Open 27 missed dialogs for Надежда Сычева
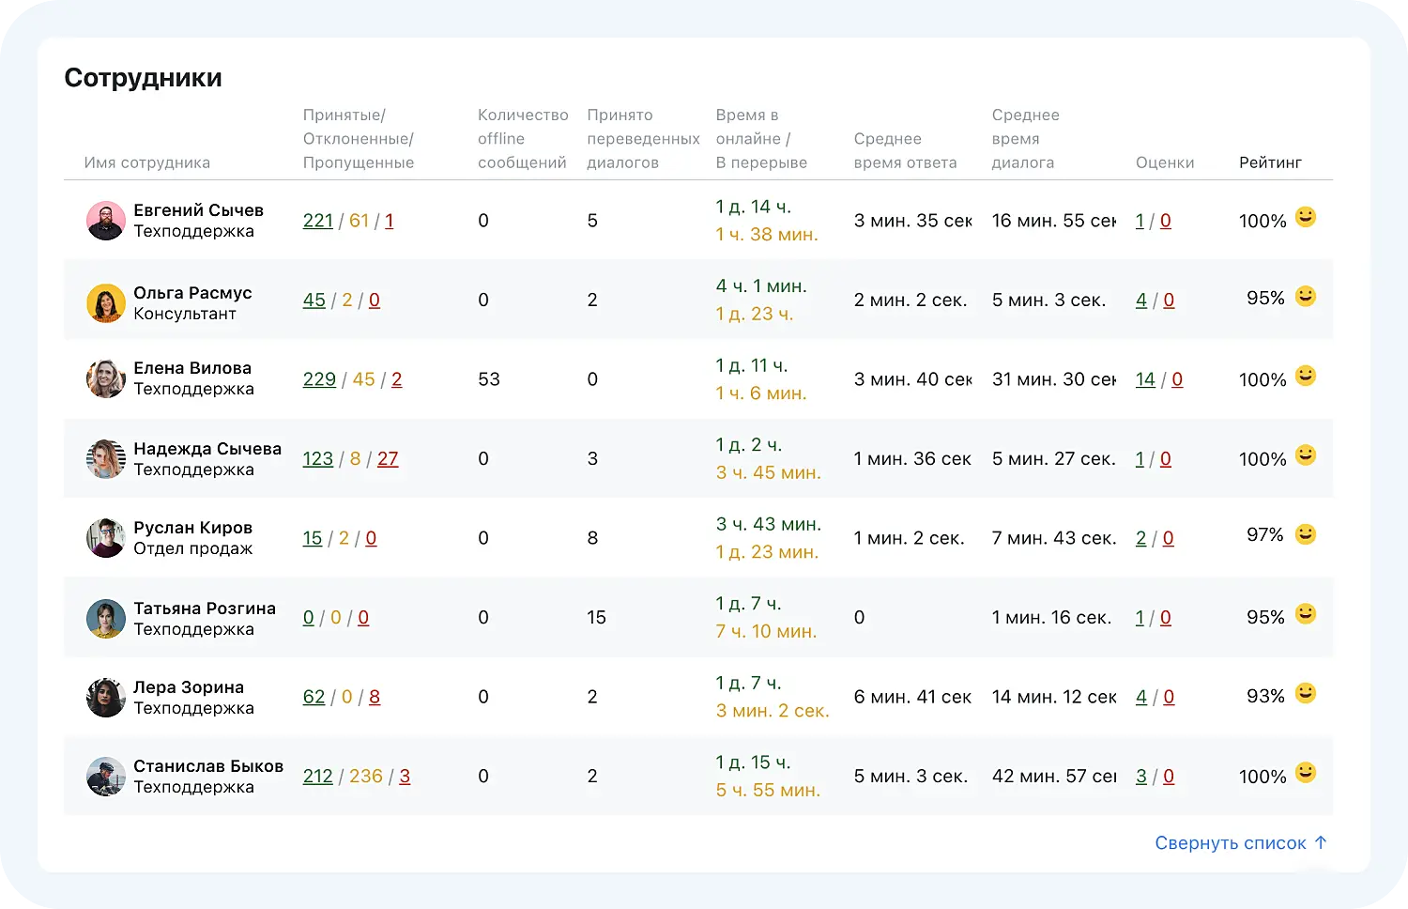 pos(388,459)
